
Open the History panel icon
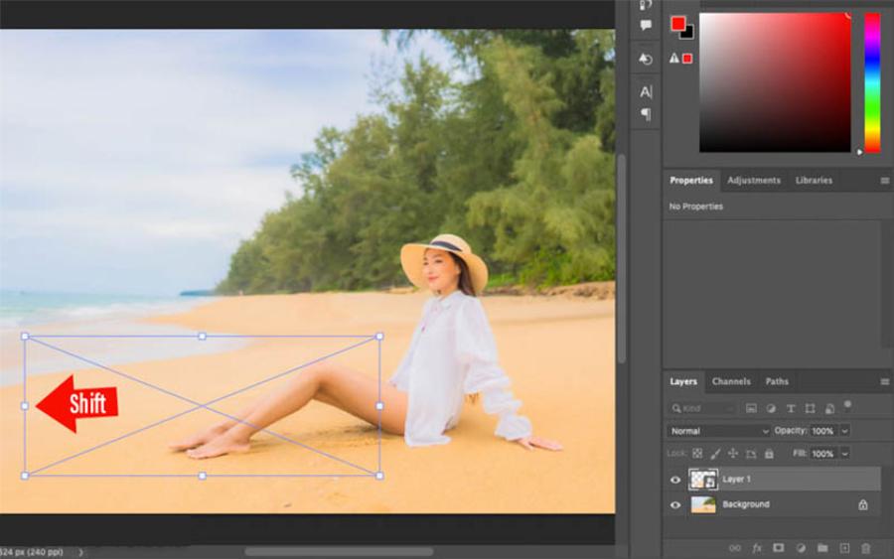[646, 60]
